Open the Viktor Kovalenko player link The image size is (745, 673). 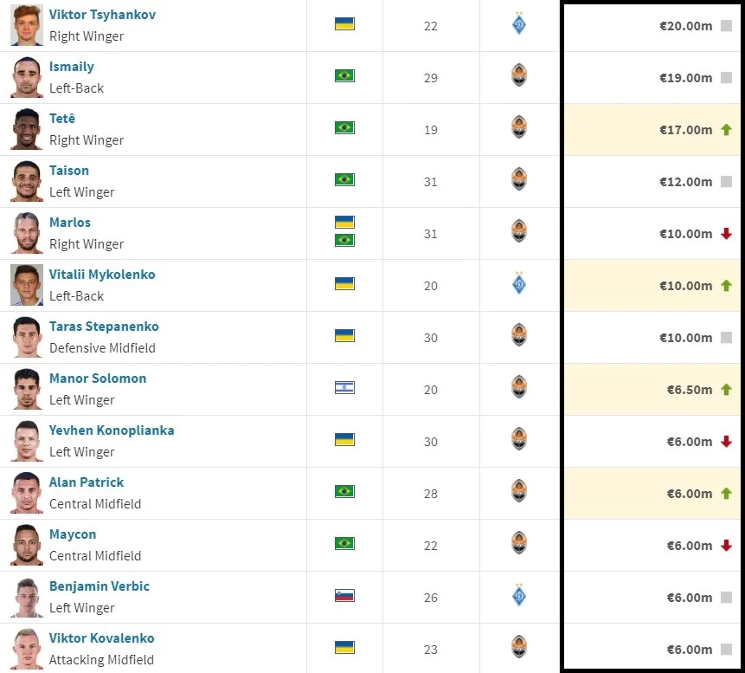pos(101,638)
